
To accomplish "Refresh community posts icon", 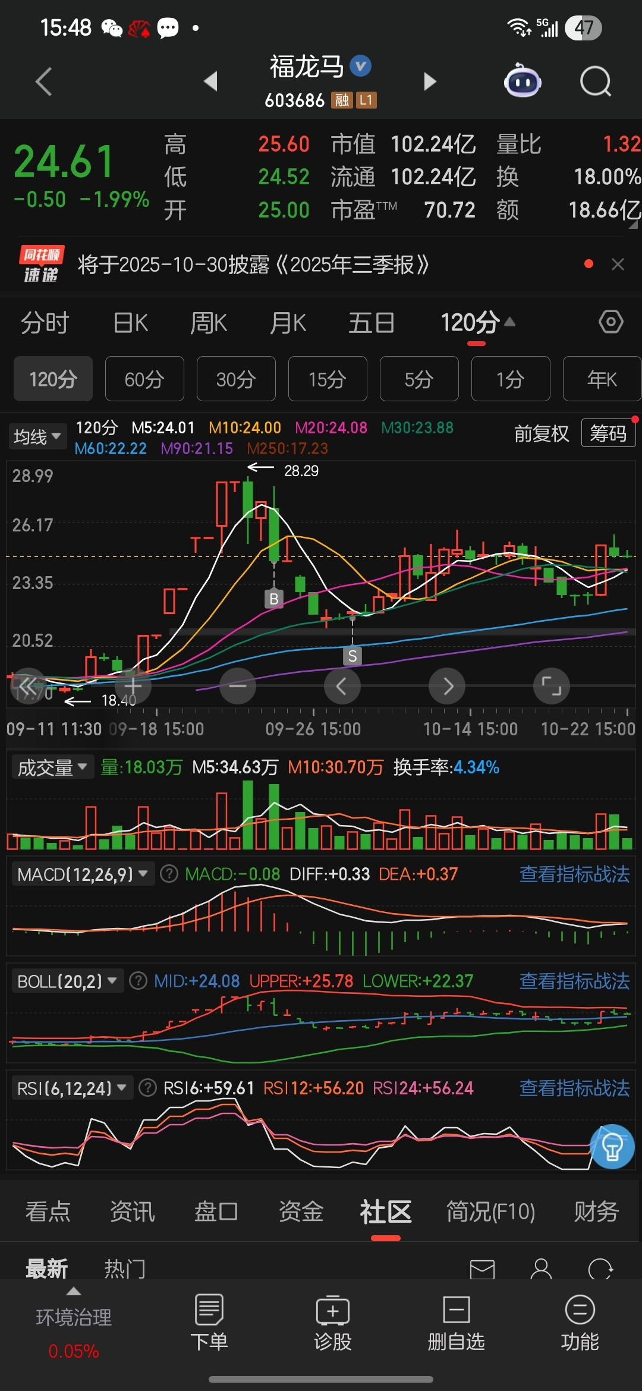I will (x=600, y=1270).
